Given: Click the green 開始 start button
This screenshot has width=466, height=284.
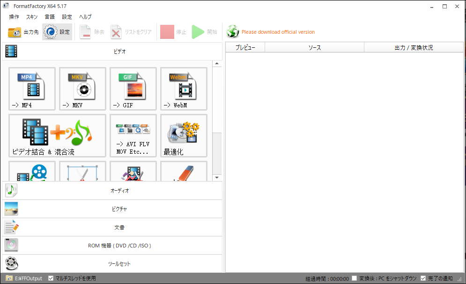Looking at the screenshot, I should pos(205,32).
